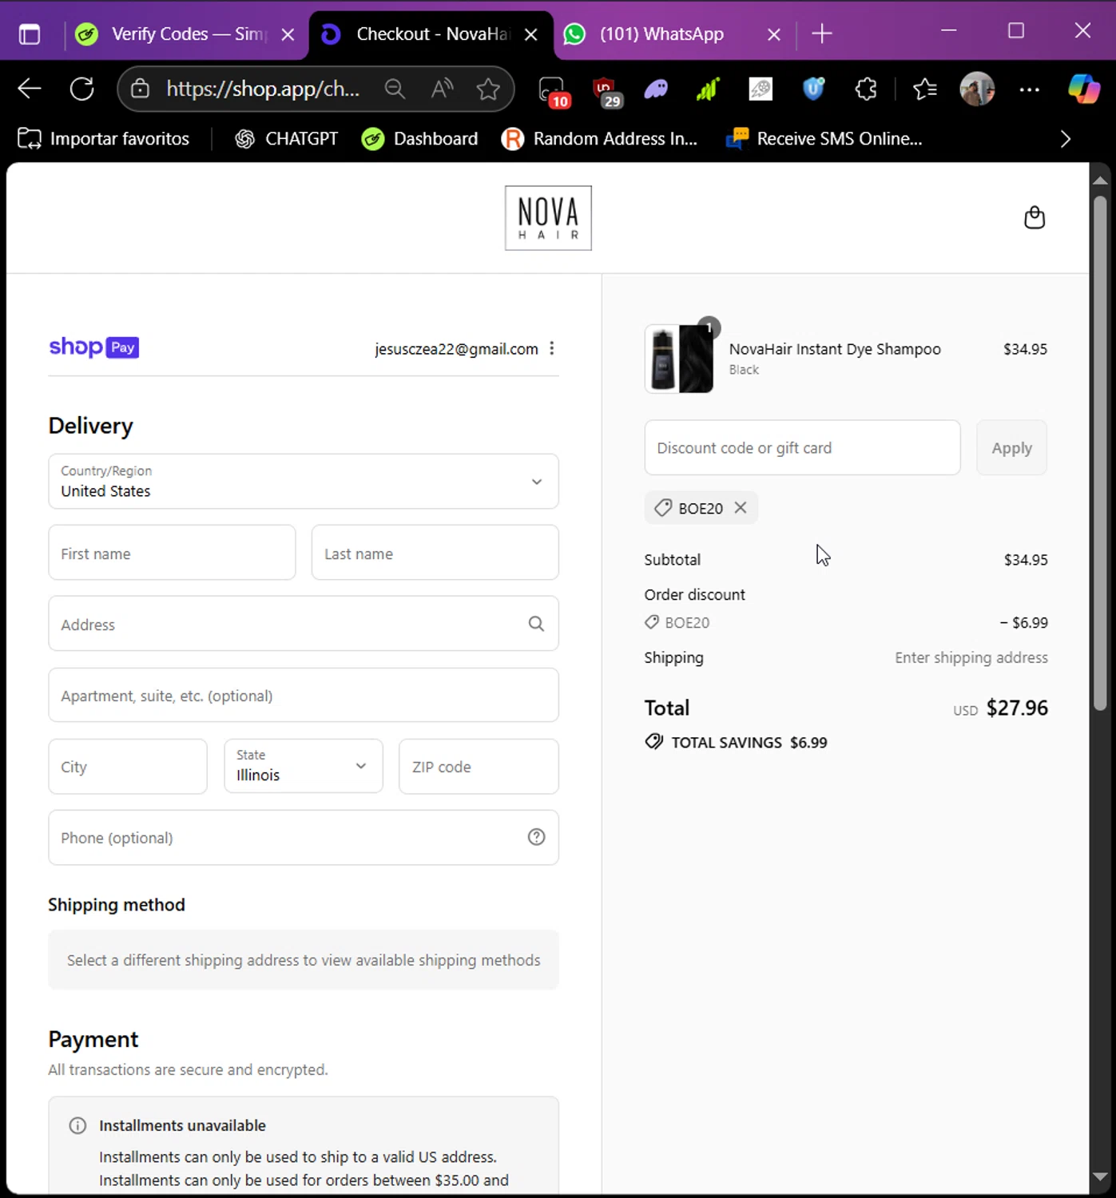The height and width of the screenshot is (1198, 1116).
Task: Launch the Copilot sidebar icon
Action: tap(1084, 89)
